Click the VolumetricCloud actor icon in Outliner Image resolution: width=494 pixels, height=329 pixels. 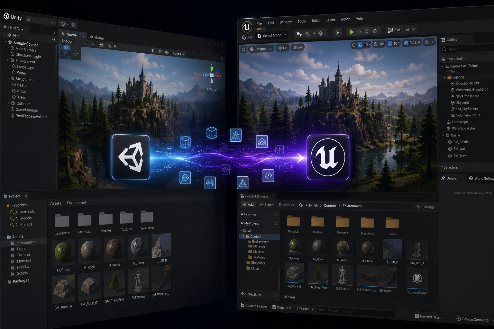click(x=453, y=115)
